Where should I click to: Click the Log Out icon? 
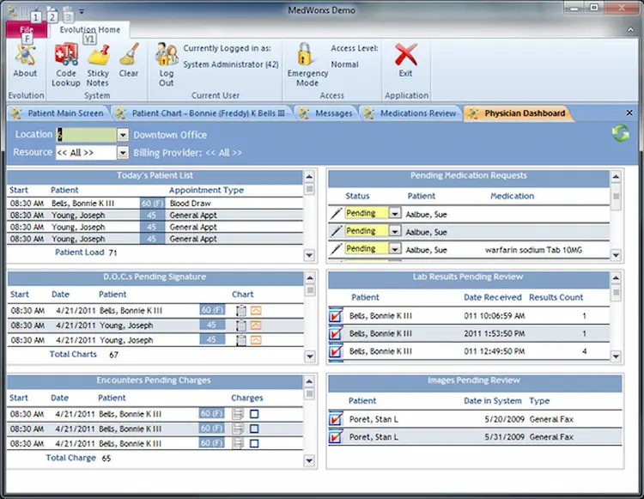point(166,56)
